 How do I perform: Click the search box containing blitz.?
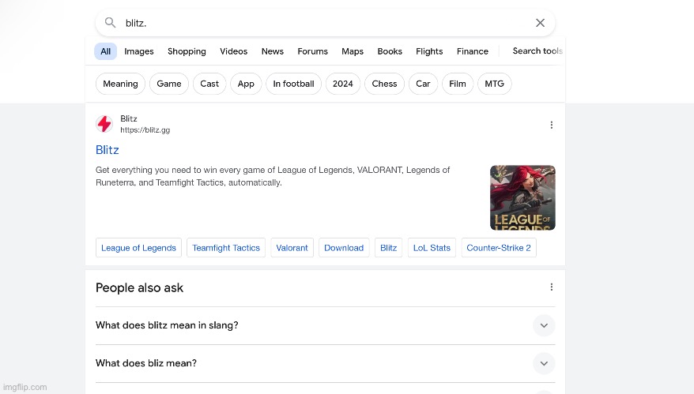pos(326,23)
